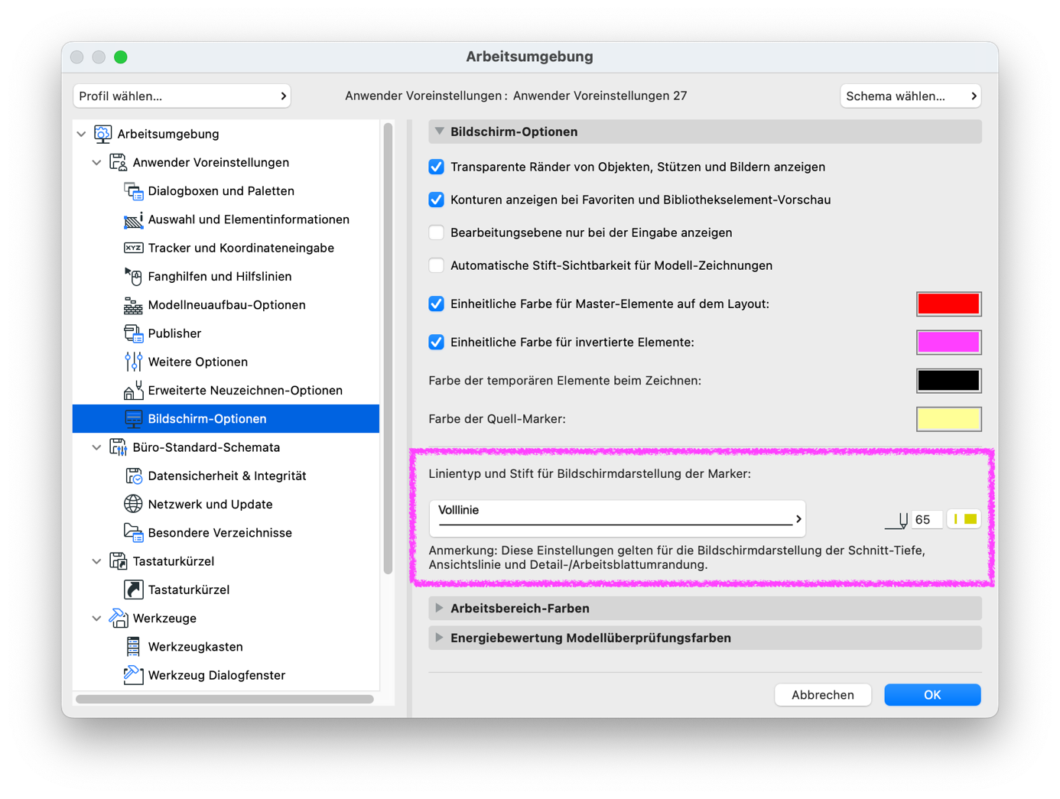This screenshot has height=799, width=1060.
Task: Expand the Arbeitsbereich-Farben section
Action: point(440,609)
